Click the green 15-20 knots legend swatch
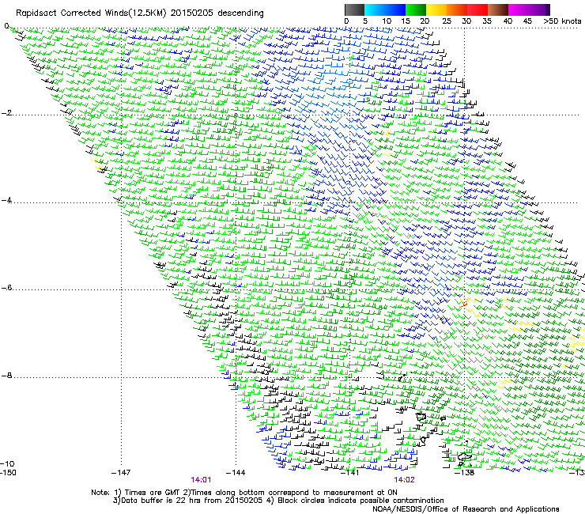The image size is (585, 514). [x=416, y=9]
